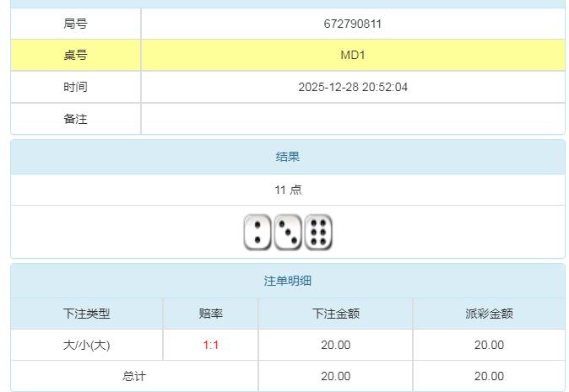Click the red 1:1 odds value
Screen dimensions: 569x392
click(x=210, y=345)
